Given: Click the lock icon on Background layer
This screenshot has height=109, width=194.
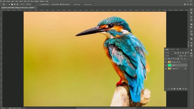Looking at the screenshot, I should 185,69.
